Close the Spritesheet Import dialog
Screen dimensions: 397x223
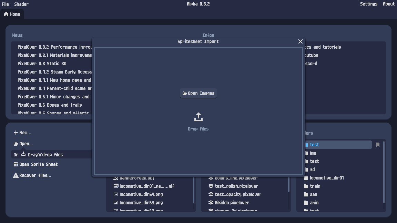[x=300, y=41]
